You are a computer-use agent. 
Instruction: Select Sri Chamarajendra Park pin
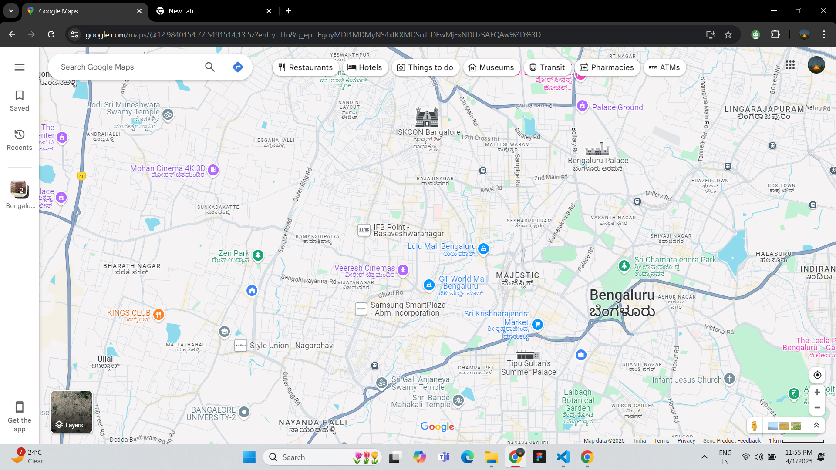(624, 265)
